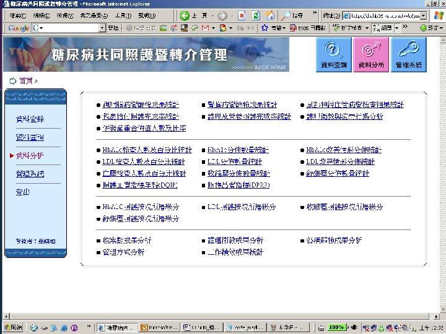Screen dimensions: 446x334
Task: Expand the translate dropdown arrow
Action: point(397,28)
